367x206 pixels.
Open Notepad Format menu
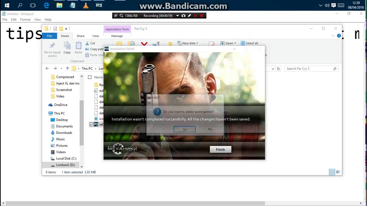[x=25, y=19]
